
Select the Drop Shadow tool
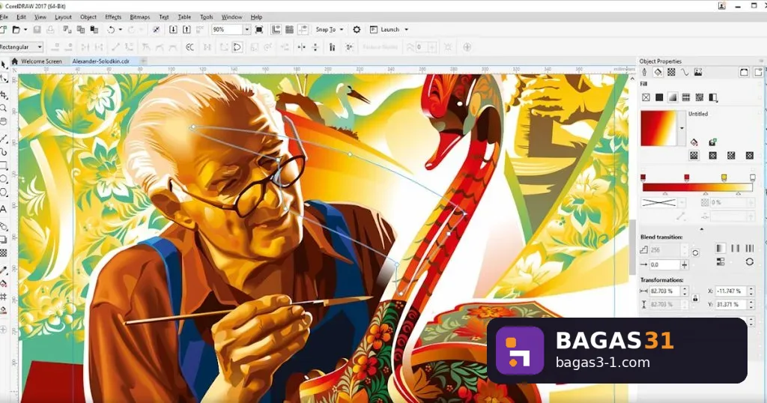tap(4, 240)
